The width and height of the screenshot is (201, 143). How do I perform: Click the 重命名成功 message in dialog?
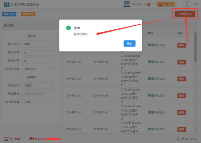click(80, 34)
